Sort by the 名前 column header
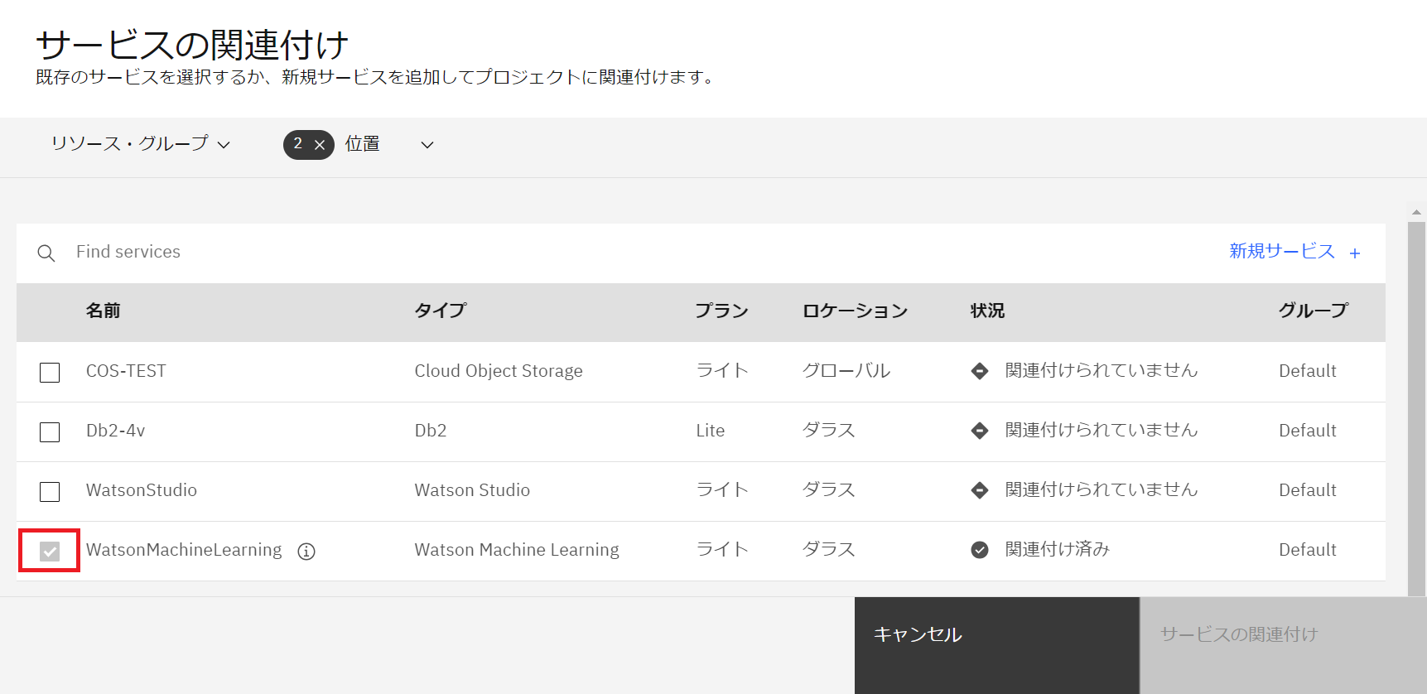The image size is (1427, 694). pos(104,311)
